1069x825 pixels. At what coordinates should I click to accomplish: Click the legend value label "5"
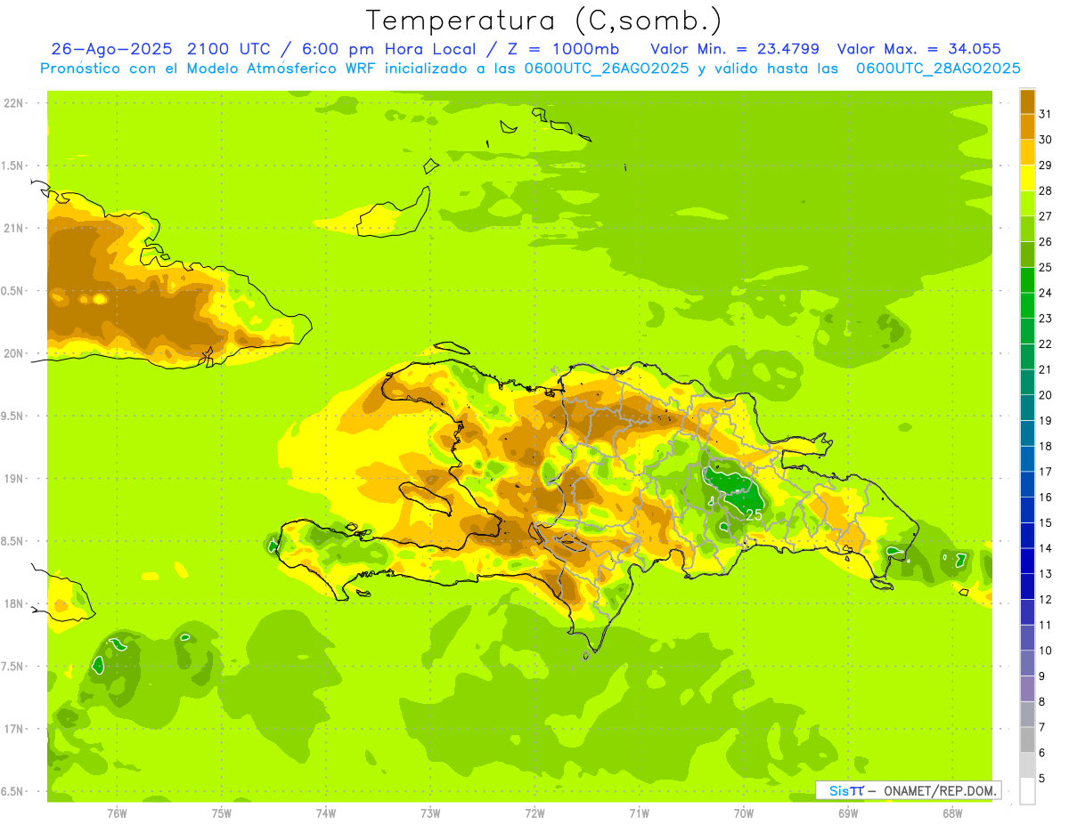pyautogui.click(x=1043, y=779)
